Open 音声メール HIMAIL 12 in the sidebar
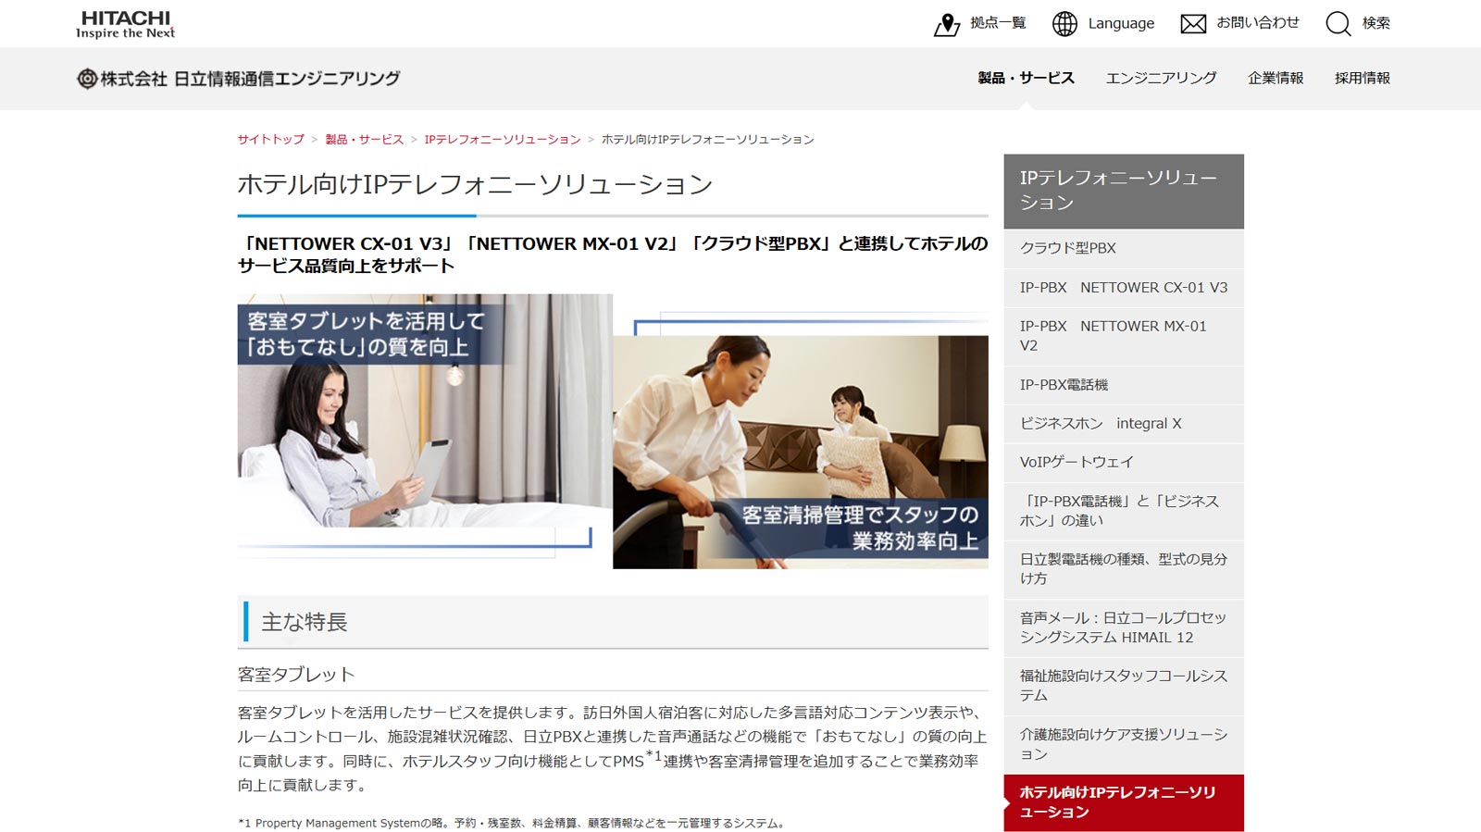 point(1123,627)
